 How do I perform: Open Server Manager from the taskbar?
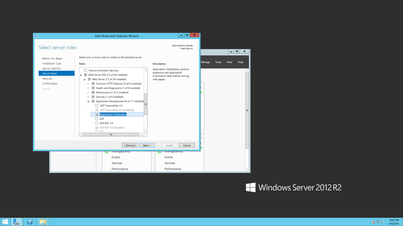pos(16,222)
